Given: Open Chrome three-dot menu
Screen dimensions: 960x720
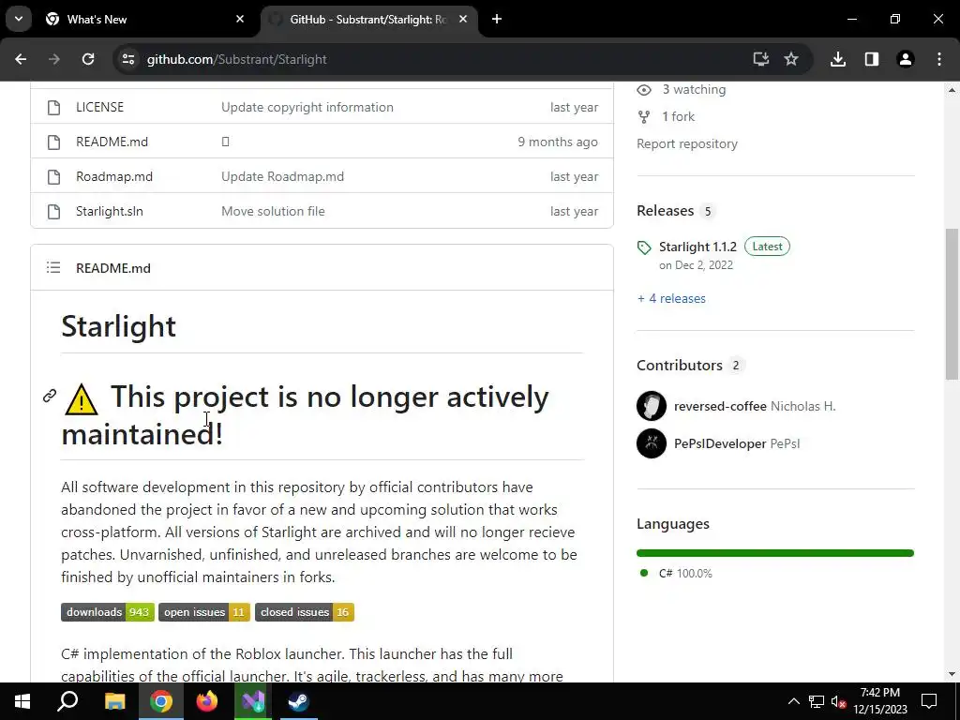Looking at the screenshot, I should tap(939, 59).
